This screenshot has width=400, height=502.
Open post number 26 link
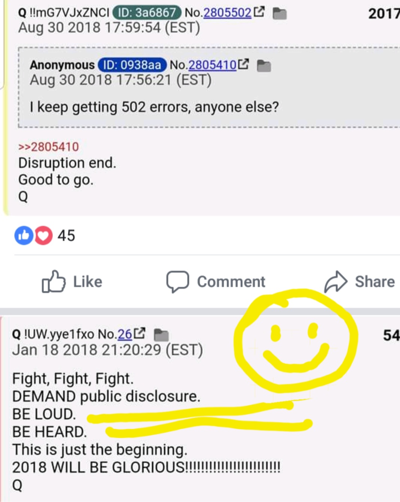point(125,334)
